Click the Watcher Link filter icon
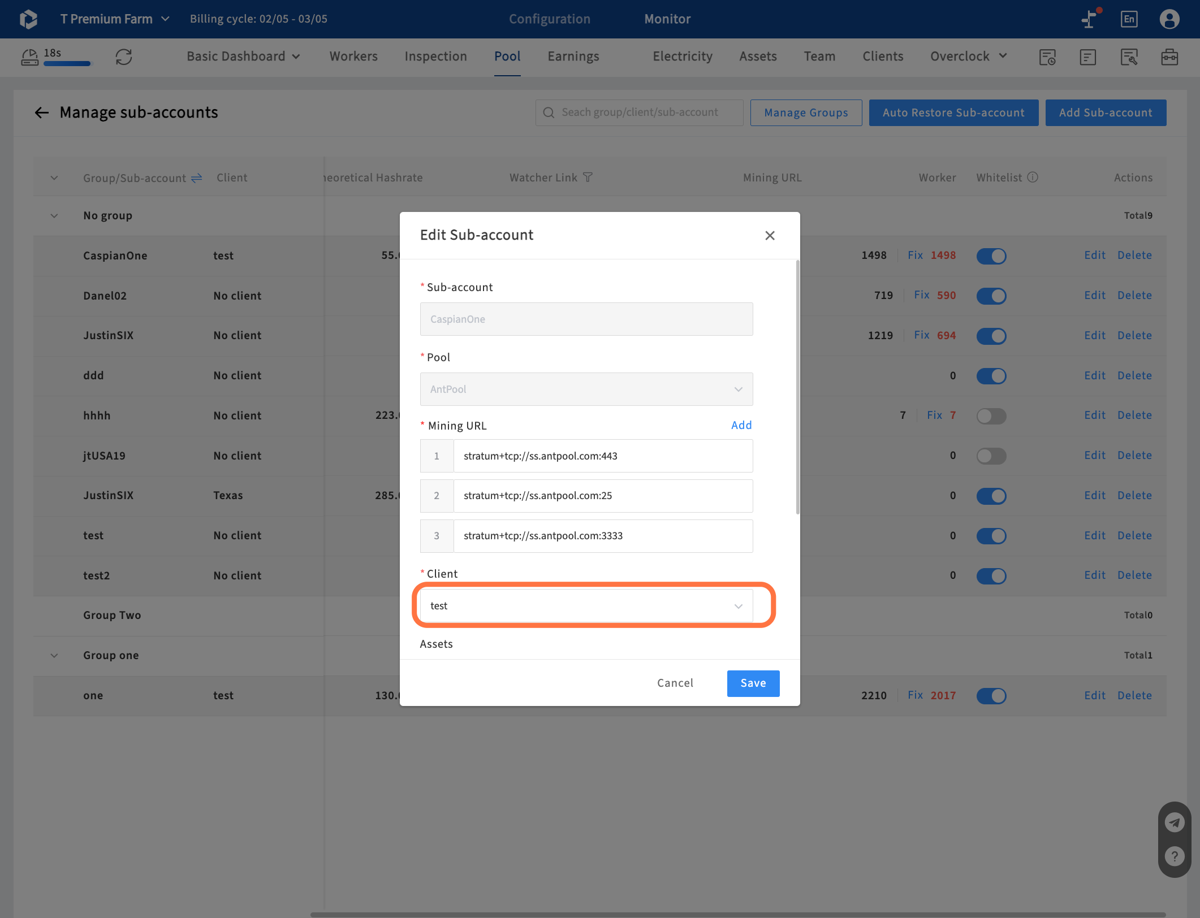This screenshot has height=918, width=1200. [x=588, y=177]
